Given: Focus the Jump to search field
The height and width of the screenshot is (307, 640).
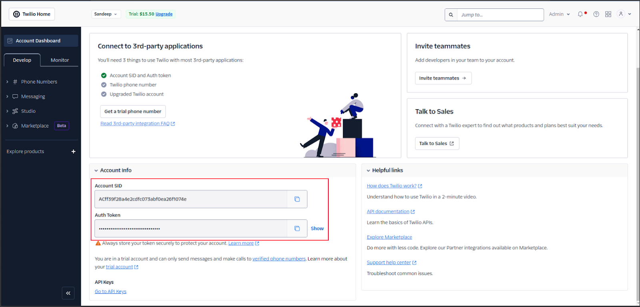Looking at the screenshot, I should pos(500,15).
